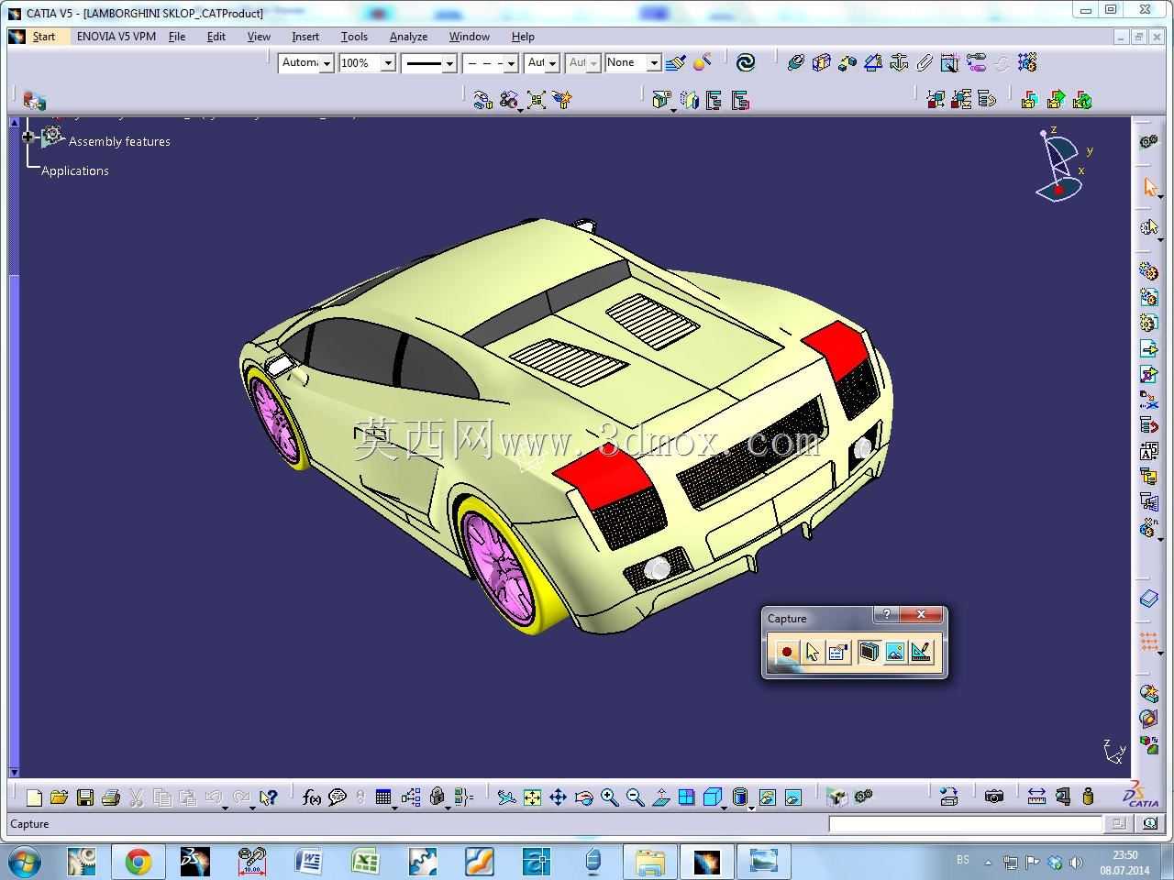The width and height of the screenshot is (1174, 880).
Task: Activate the Pan view tool
Action: tap(558, 797)
